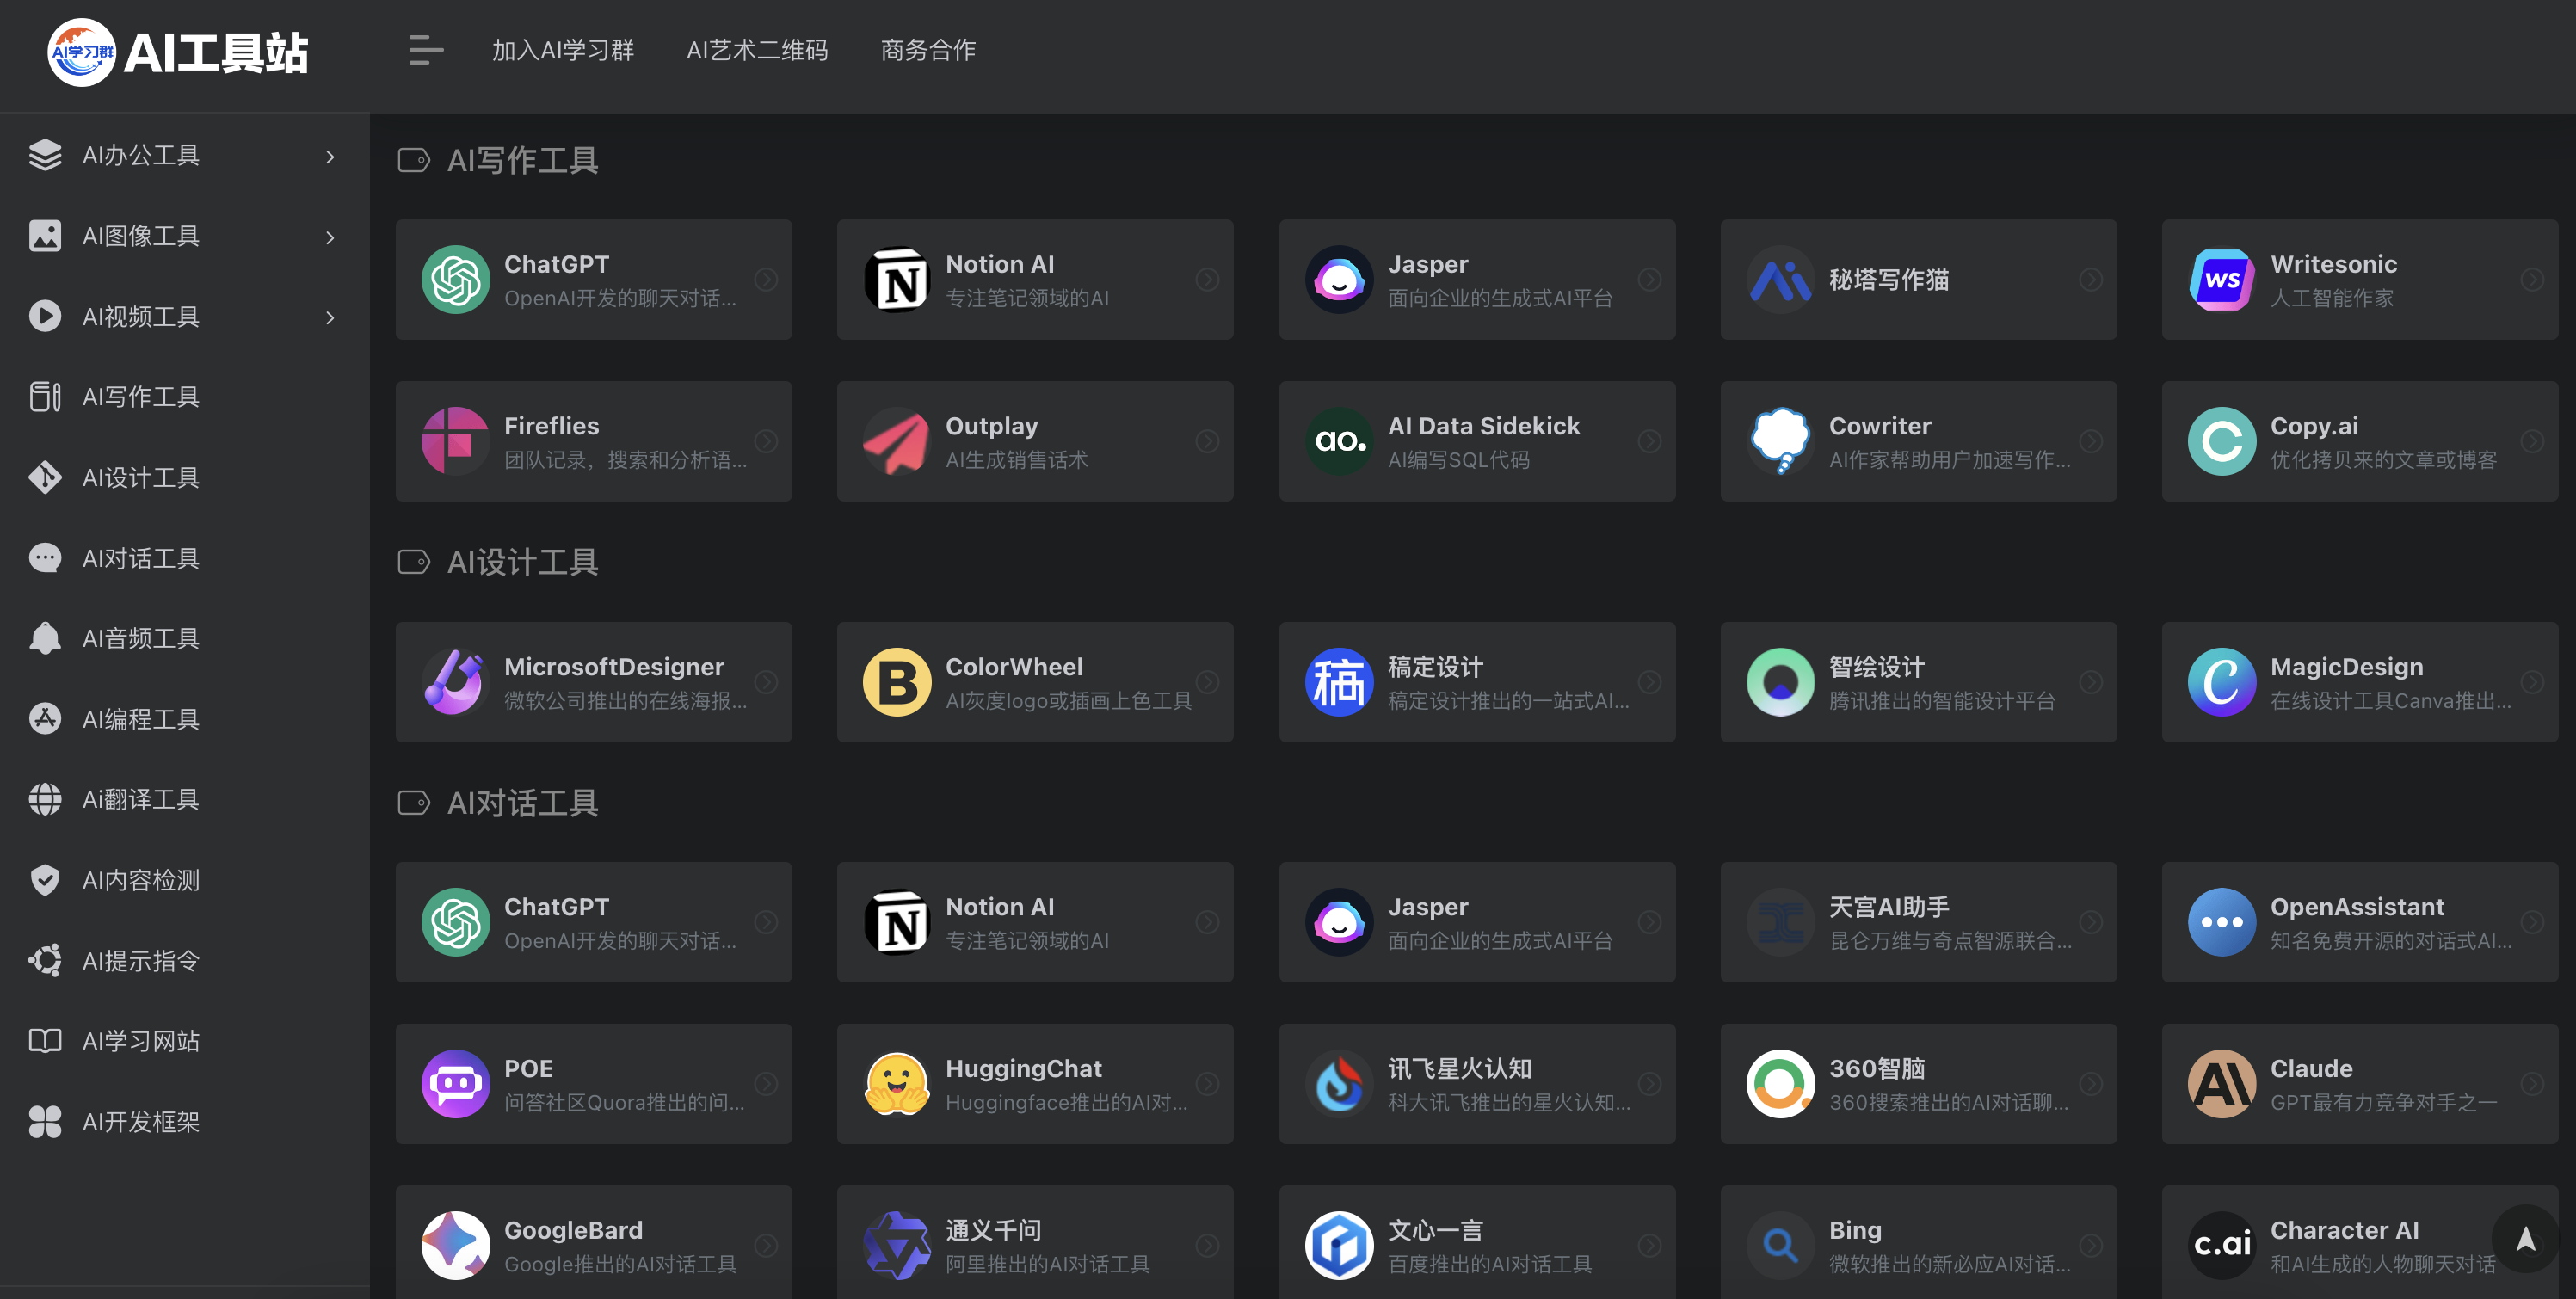Expand the AI办公工具 category chevron
This screenshot has width=2576, height=1299.
point(330,156)
